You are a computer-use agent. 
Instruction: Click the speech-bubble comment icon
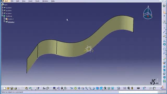point(48,88)
